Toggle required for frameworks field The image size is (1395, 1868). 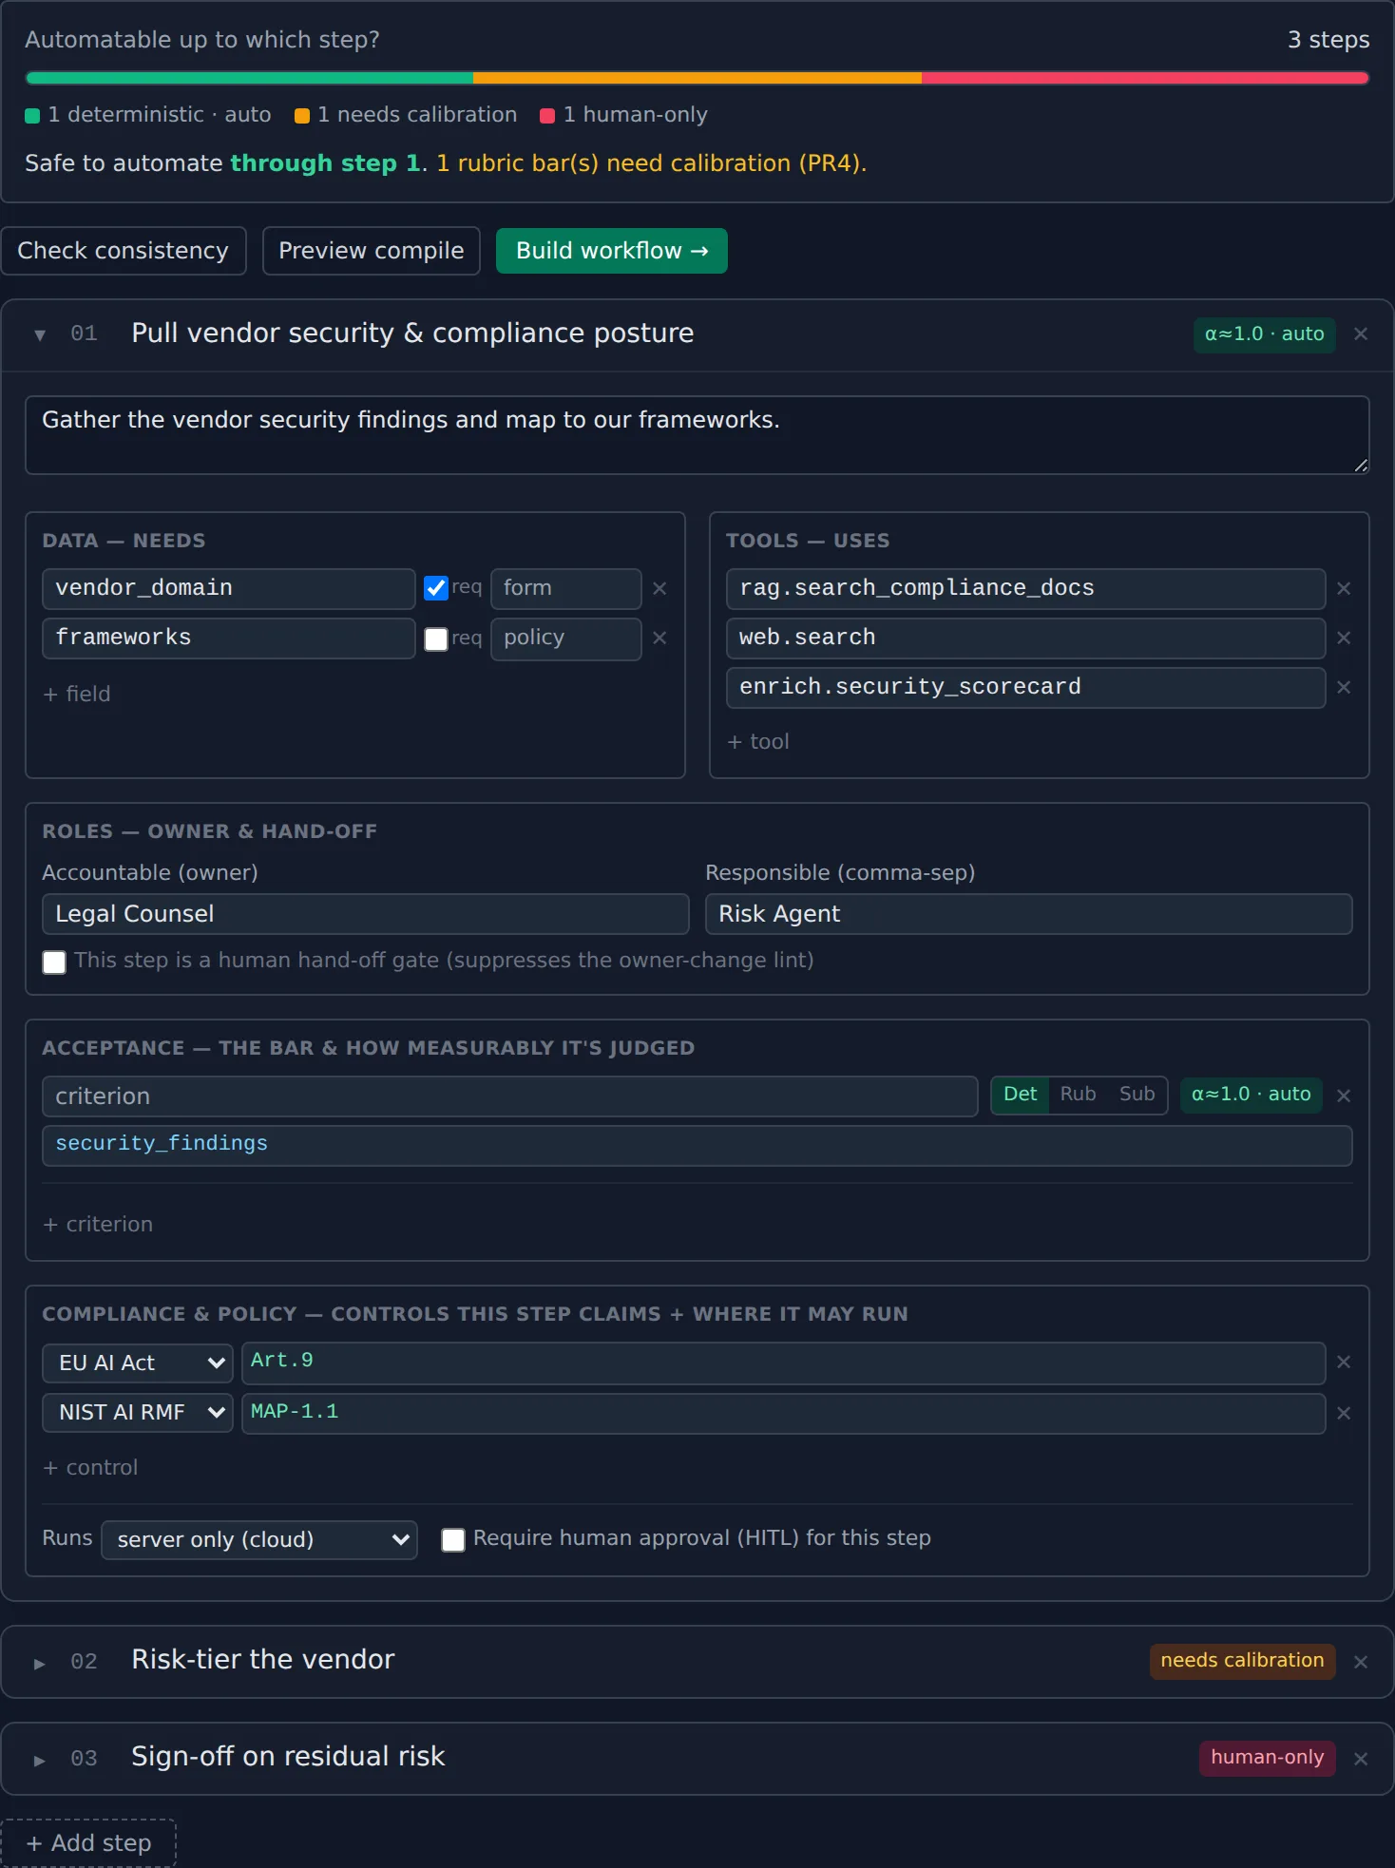coord(436,639)
